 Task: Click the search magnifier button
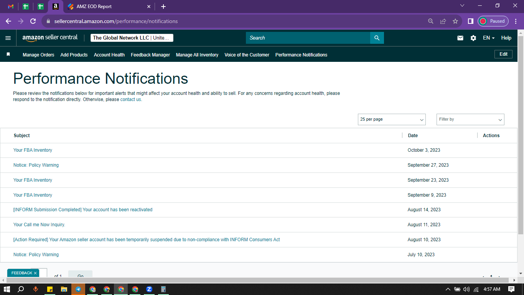377,38
